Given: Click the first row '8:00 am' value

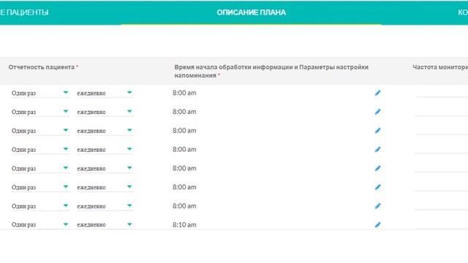Looking at the screenshot, I should pos(184,93).
